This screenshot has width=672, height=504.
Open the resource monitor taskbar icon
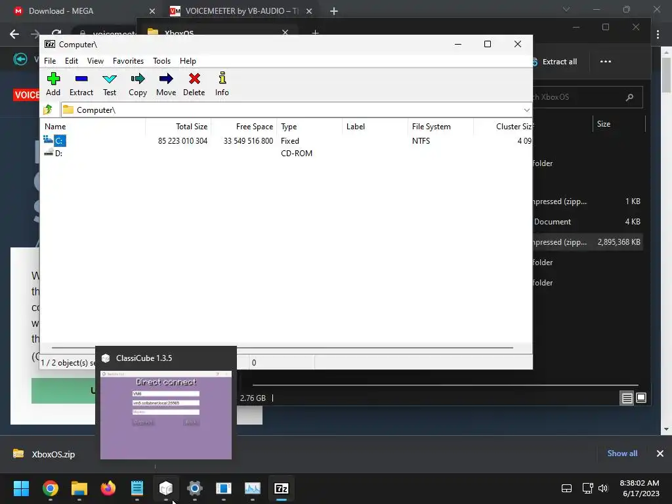point(253,488)
